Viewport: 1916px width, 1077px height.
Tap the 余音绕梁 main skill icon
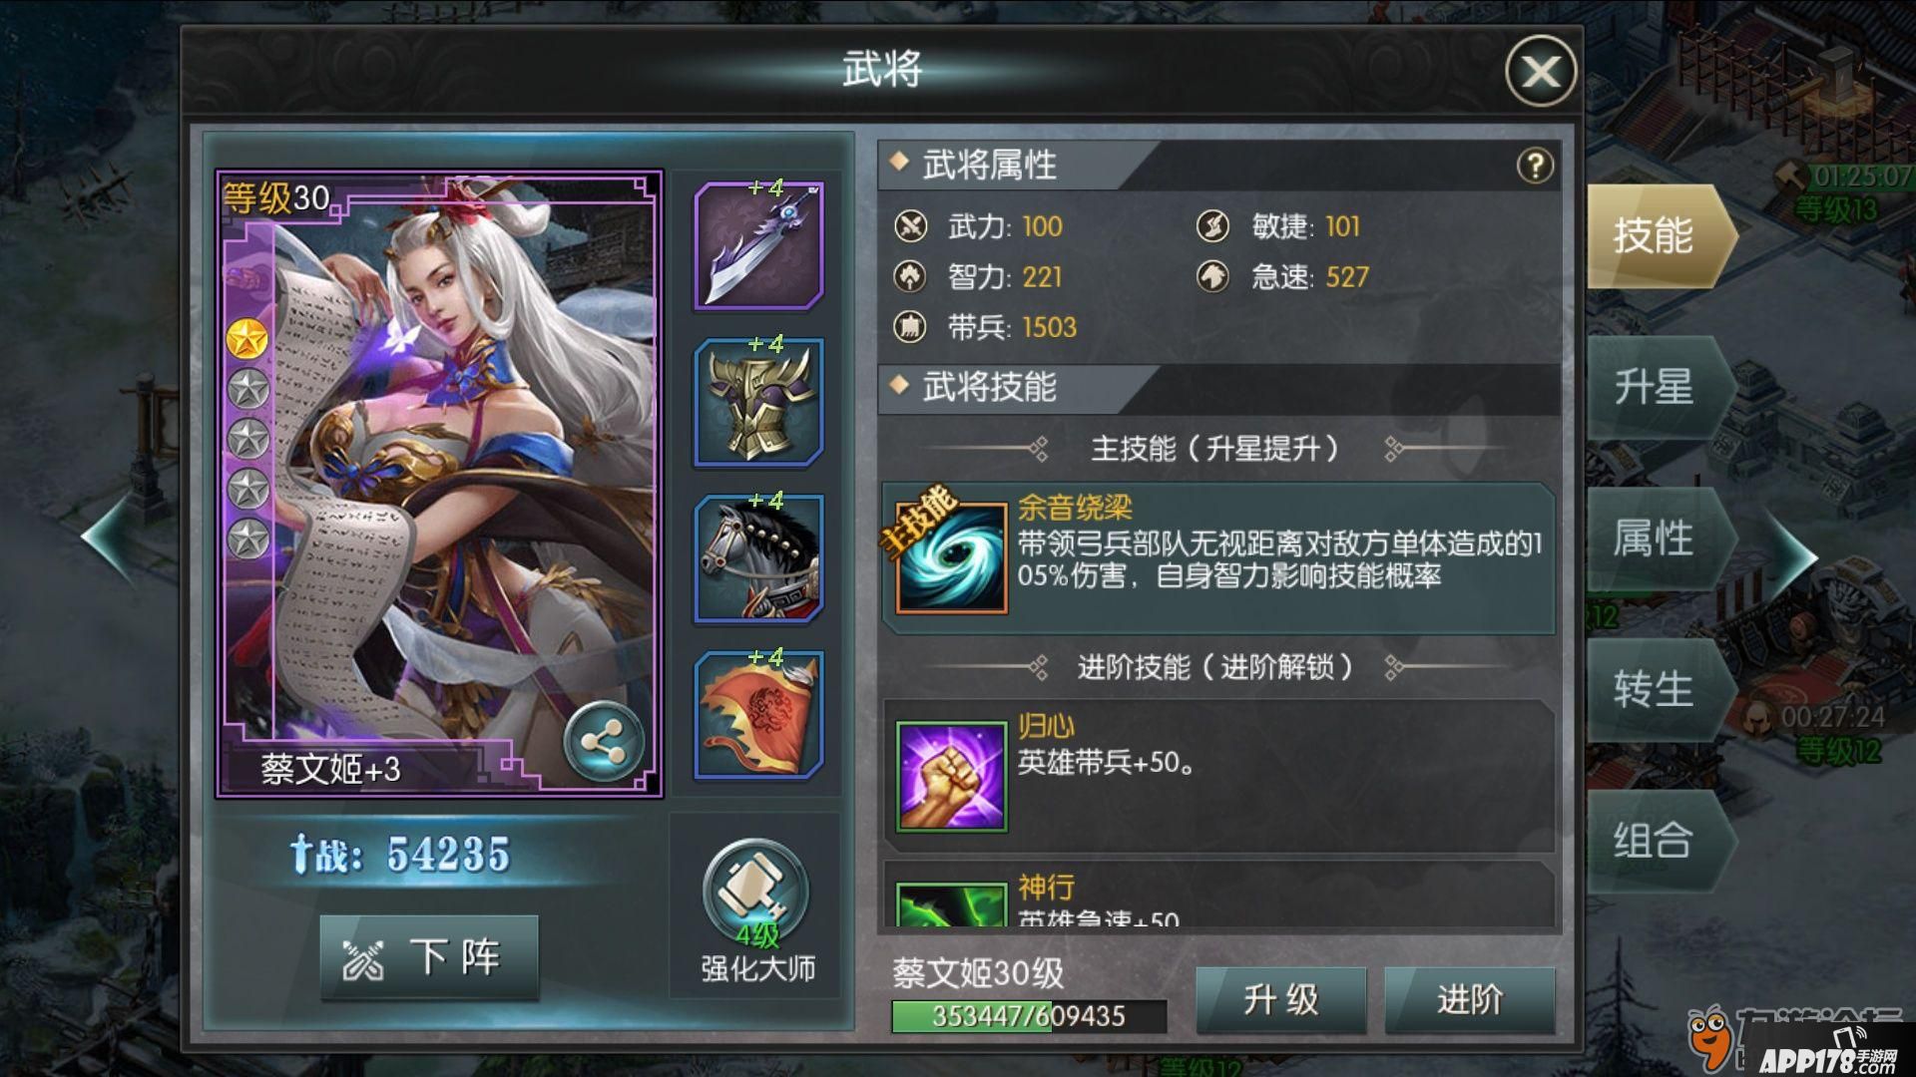pos(951,558)
